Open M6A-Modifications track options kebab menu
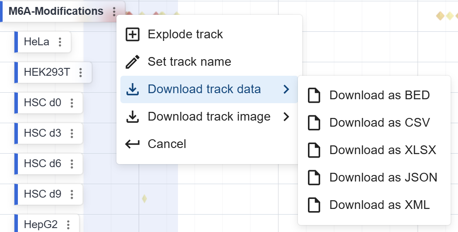The width and height of the screenshot is (458, 232). [x=114, y=12]
